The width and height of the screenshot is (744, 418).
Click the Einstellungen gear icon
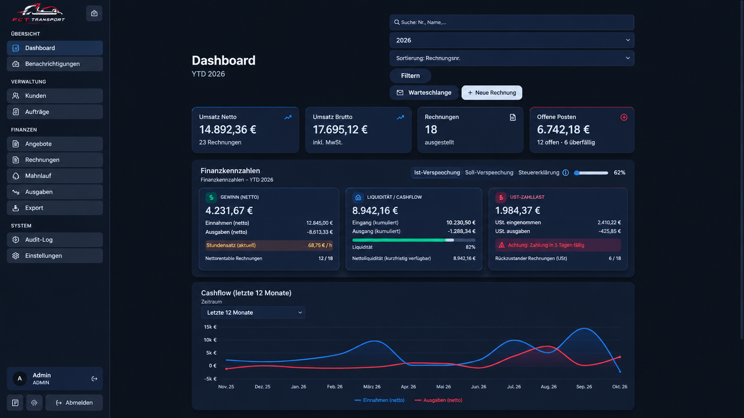click(x=16, y=256)
